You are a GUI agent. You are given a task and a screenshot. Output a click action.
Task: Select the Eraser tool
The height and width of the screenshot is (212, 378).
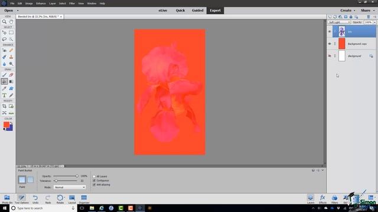pyautogui.click(x=11, y=75)
